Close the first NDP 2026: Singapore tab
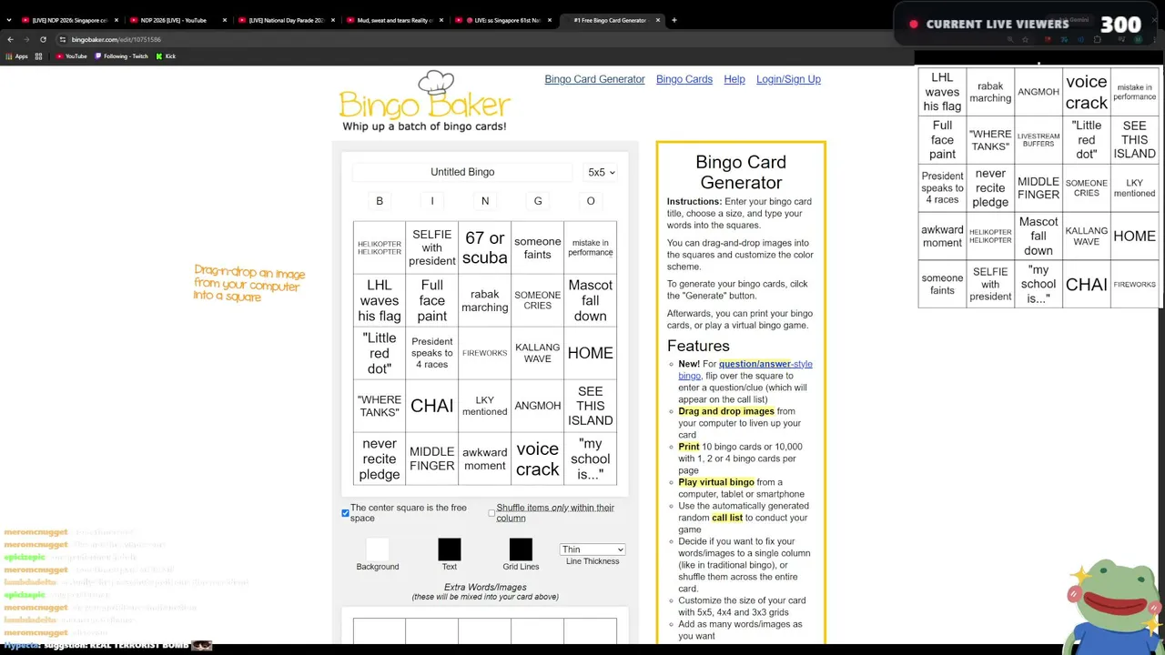Viewport: 1165px width, 655px height. pyautogui.click(x=116, y=20)
